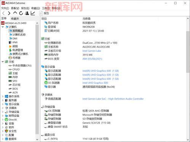
Task: Click the 中央处理器(CPU) chip icon
Action: click(10, 66)
